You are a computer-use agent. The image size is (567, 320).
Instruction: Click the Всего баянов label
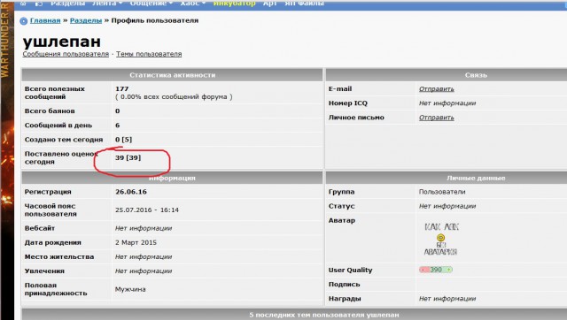click(50, 111)
